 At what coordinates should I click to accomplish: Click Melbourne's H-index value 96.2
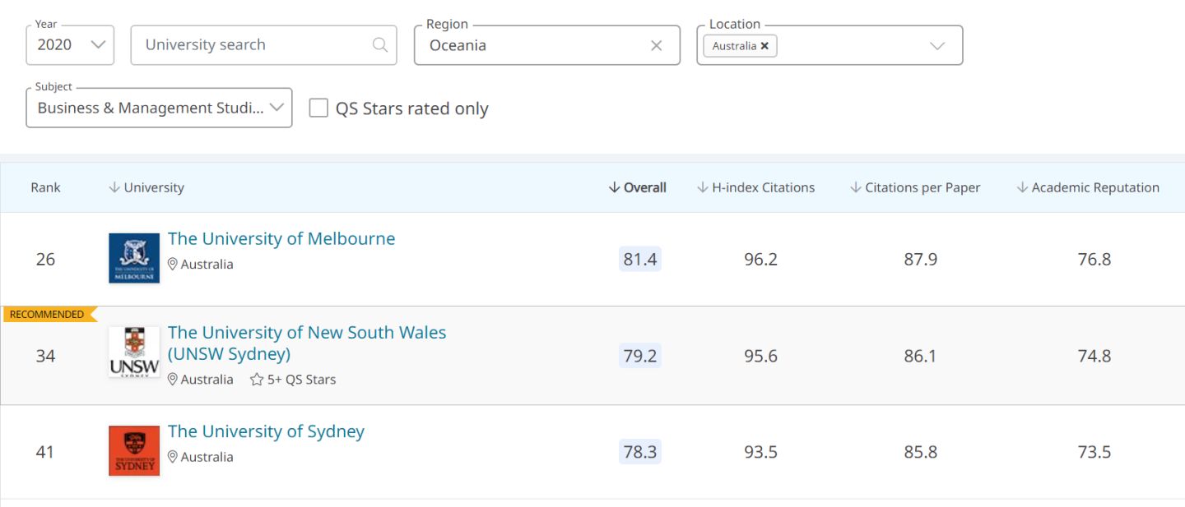(x=760, y=260)
